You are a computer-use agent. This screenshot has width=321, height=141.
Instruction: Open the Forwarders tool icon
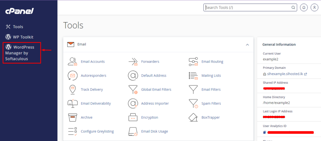point(133,62)
